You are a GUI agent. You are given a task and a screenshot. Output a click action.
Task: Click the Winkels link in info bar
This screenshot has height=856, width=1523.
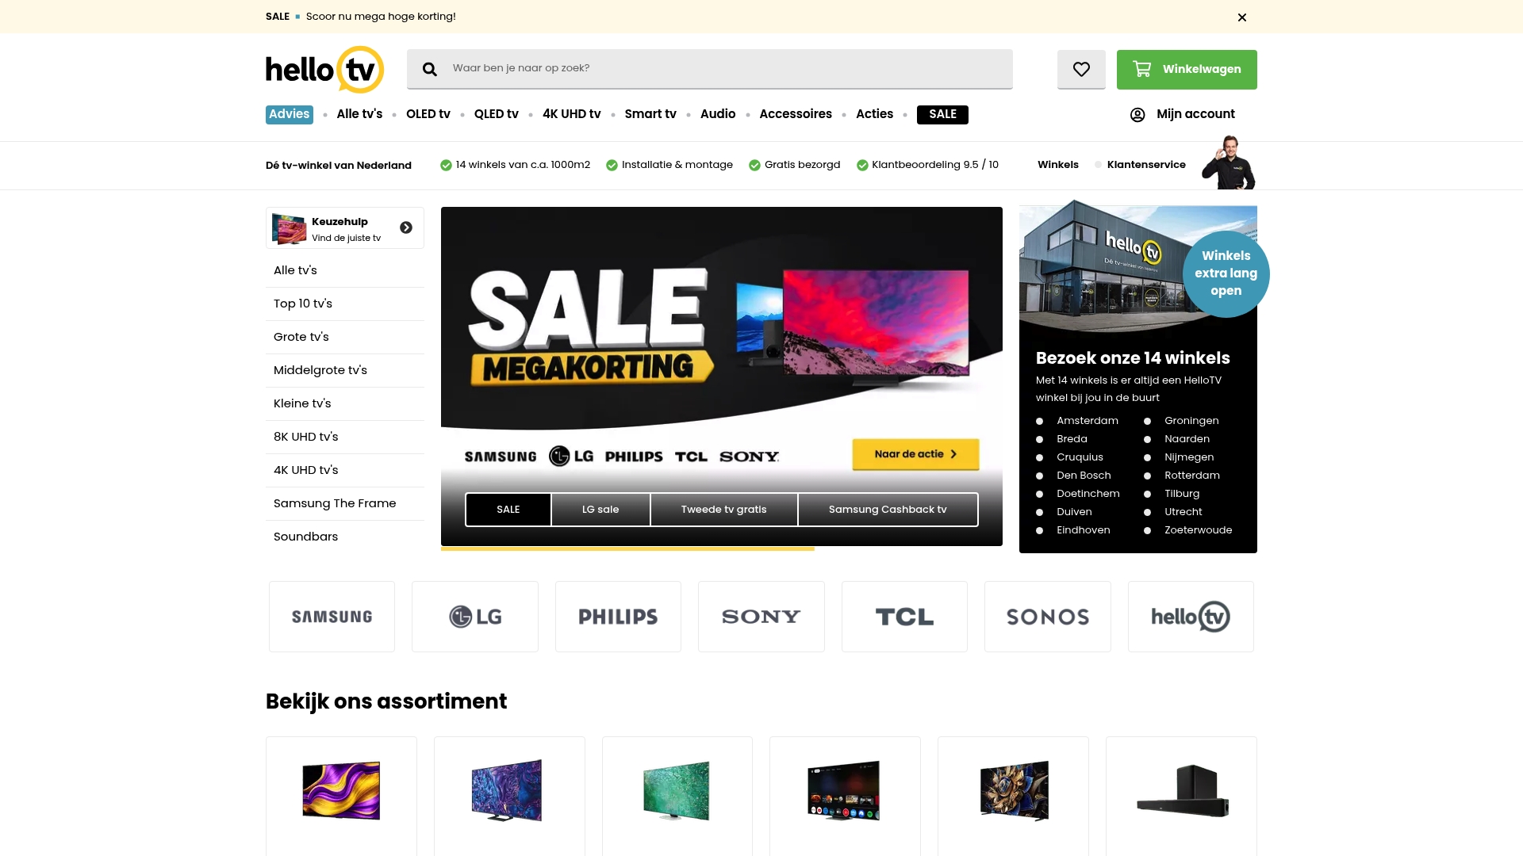[1058, 165]
